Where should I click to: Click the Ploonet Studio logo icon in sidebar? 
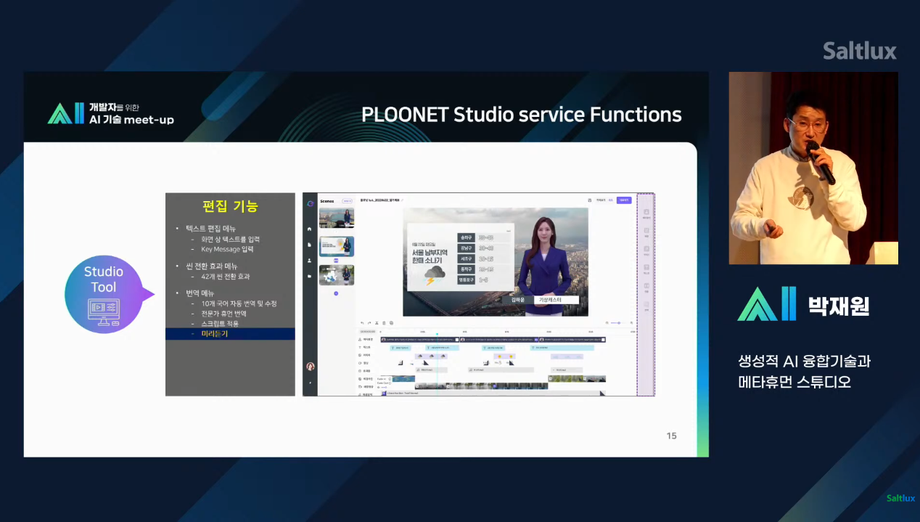tap(311, 203)
